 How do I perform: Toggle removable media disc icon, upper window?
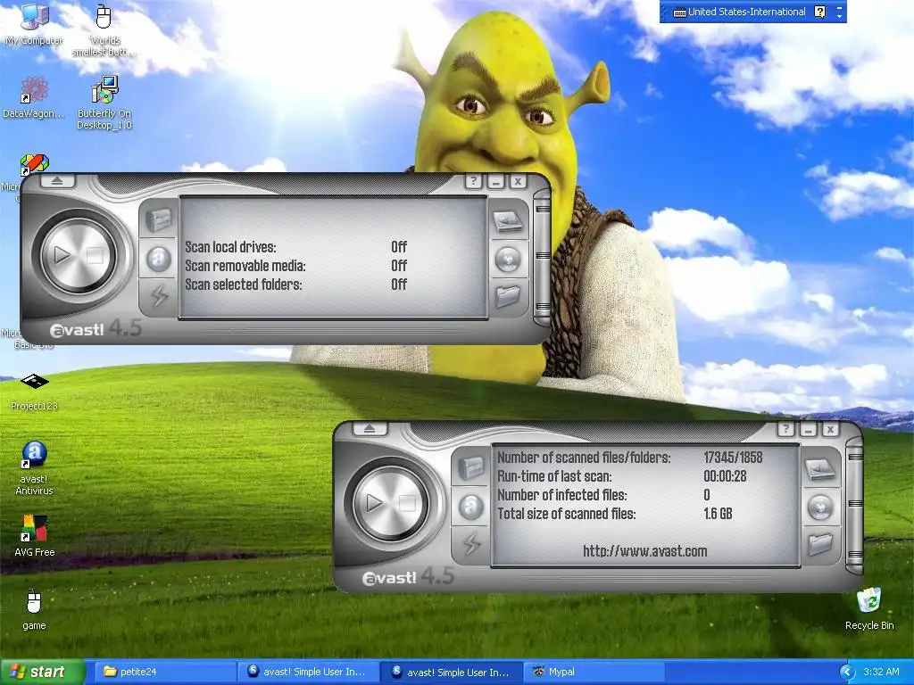click(508, 260)
